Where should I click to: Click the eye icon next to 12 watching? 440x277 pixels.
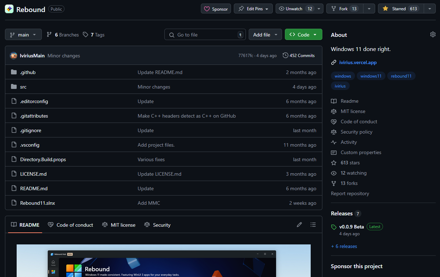tap(334, 173)
